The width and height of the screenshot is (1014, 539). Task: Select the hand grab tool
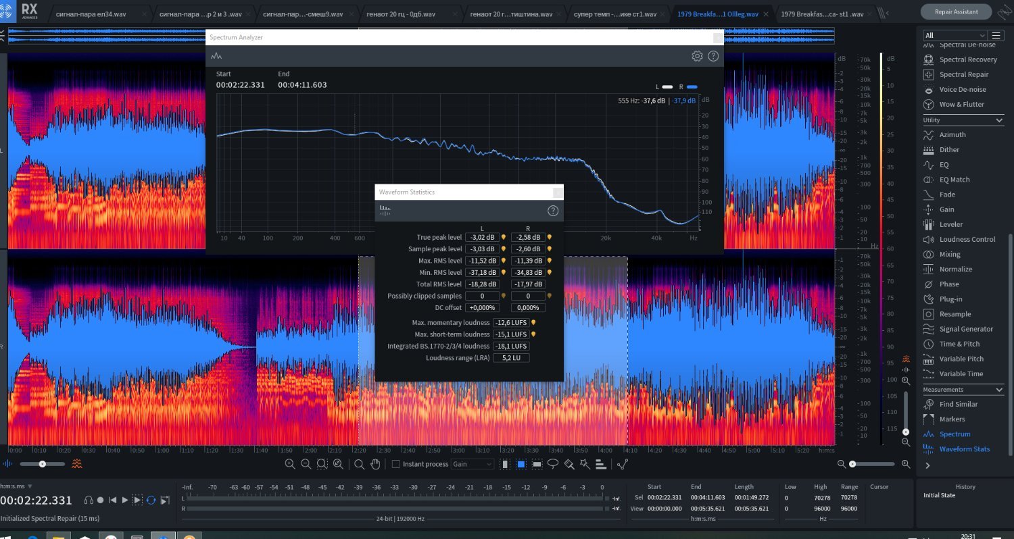(376, 464)
